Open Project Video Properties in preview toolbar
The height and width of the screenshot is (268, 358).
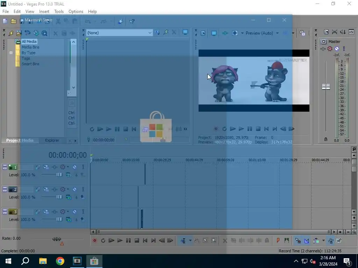tap(203, 33)
